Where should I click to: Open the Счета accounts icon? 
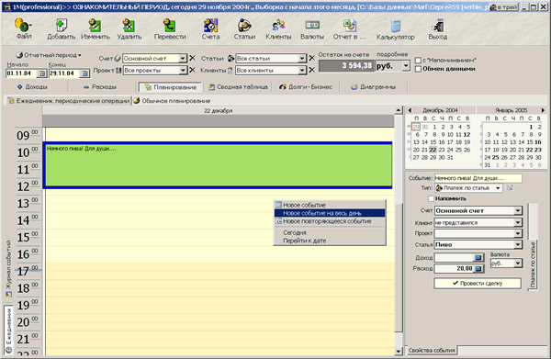[x=210, y=28]
